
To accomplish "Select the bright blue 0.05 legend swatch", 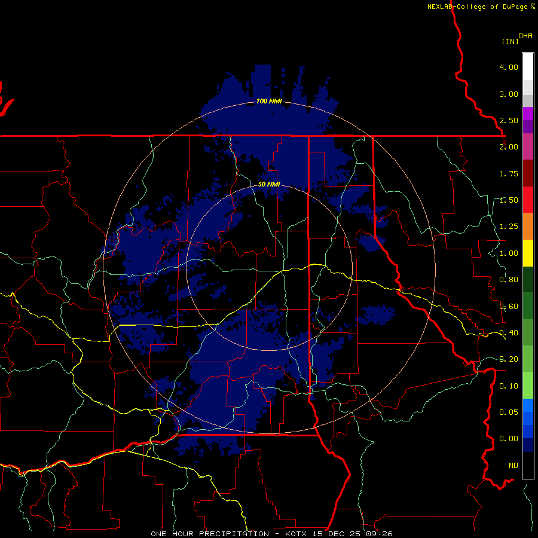I will pyautogui.click(x=528, y=405).
